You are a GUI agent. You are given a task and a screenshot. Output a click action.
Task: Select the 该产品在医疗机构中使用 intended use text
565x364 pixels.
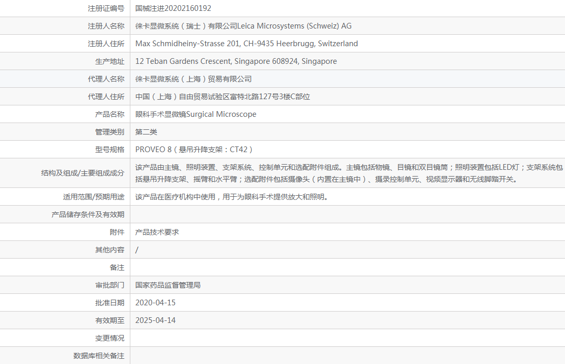[232, 197]
